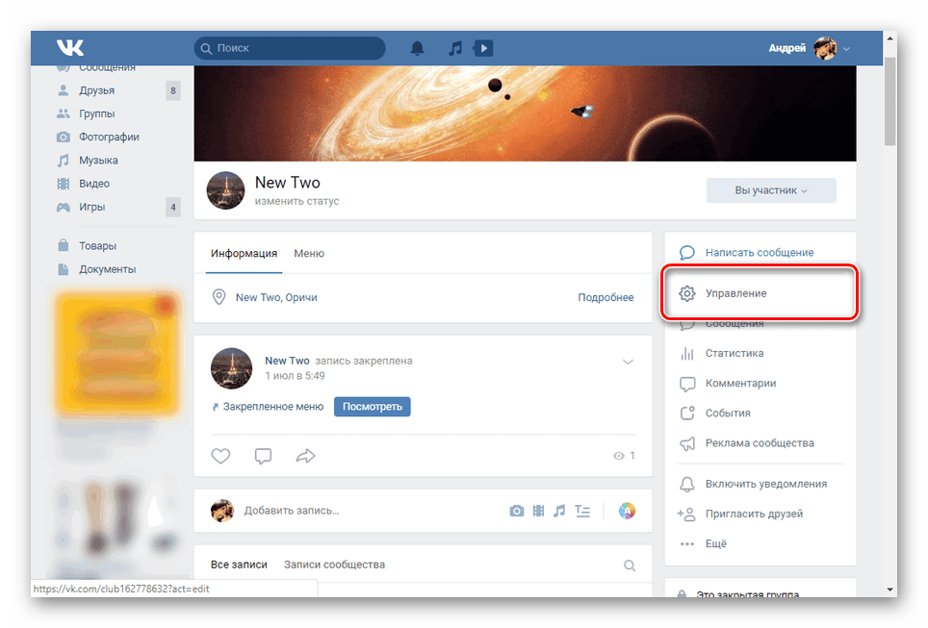Click Написать сообщение link

[x=760, y=253]
